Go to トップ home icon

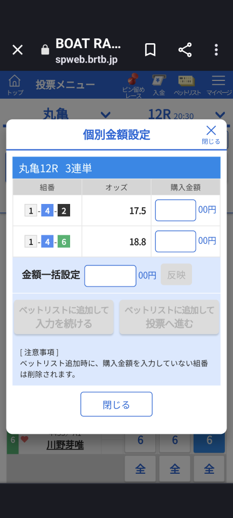(x=15, y=85)
